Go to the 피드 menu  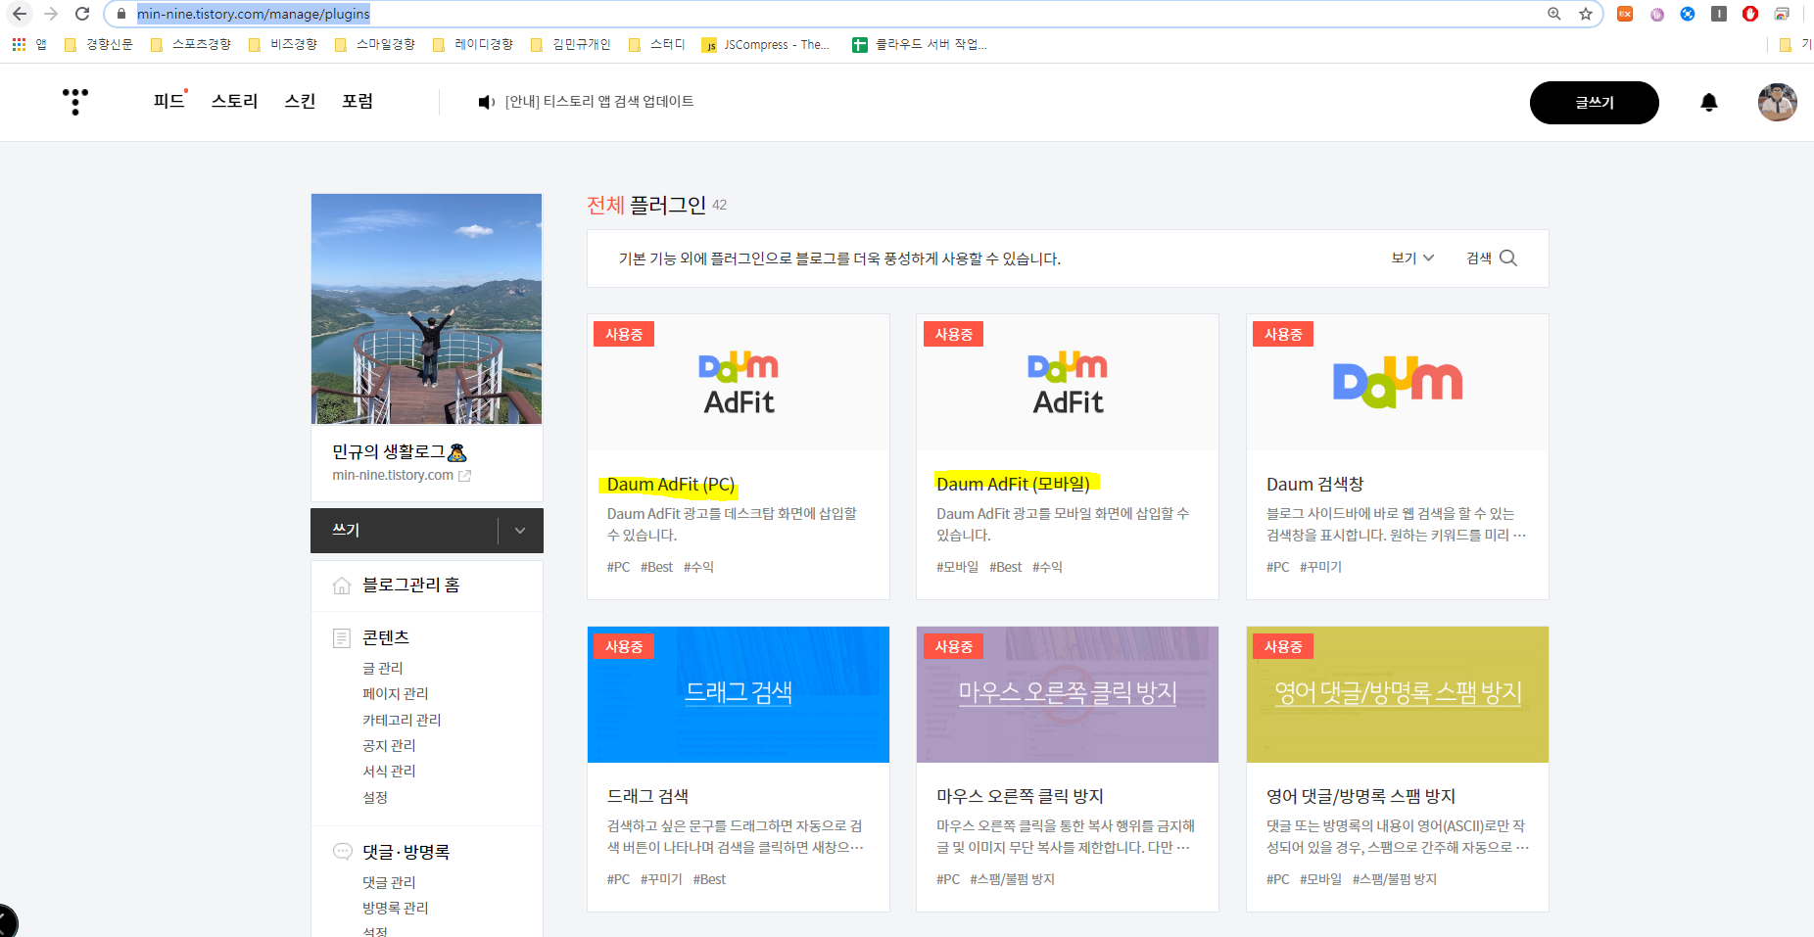click(169, 101)
